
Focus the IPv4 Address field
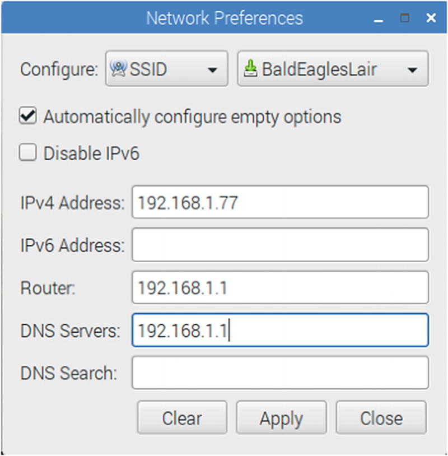pyautogui.click(x=280, y=202)
